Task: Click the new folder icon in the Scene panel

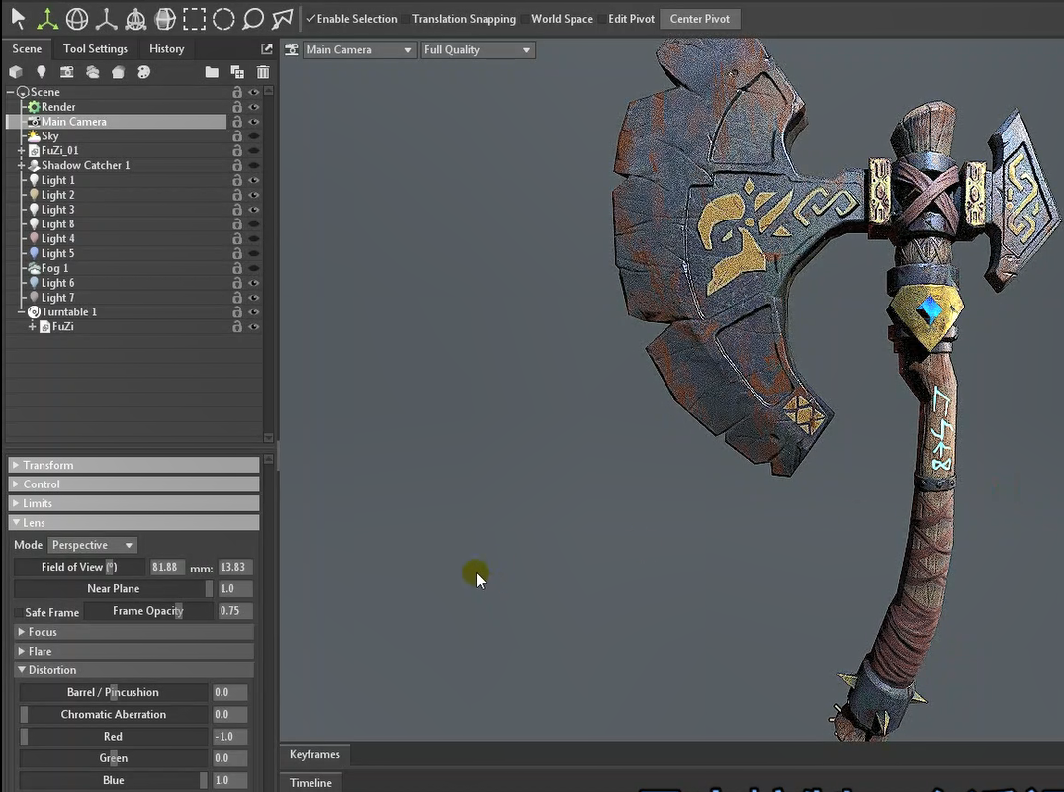Action: click(212, 72)
